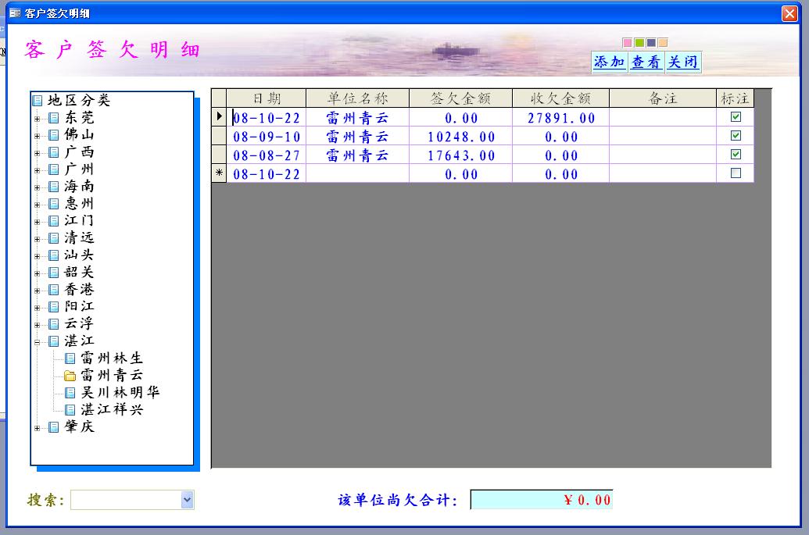The width and height of the screenshot is (809, 535).
Task: Click the 搜索 combo box input
Action: [x=126, y=499]
